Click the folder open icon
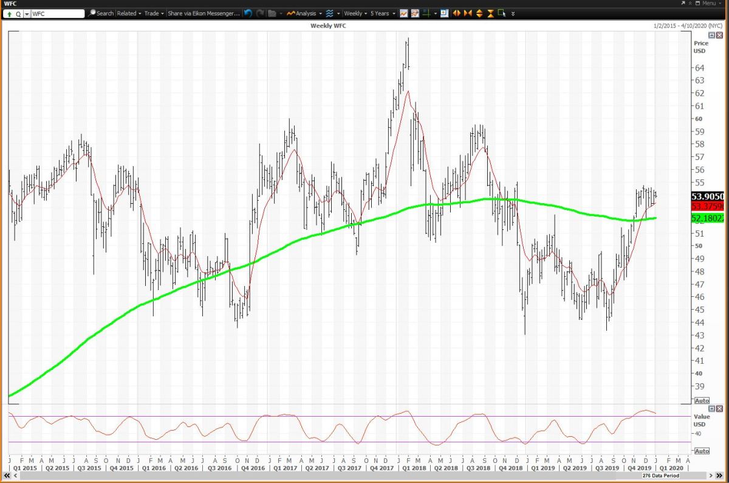 point(272,13)
